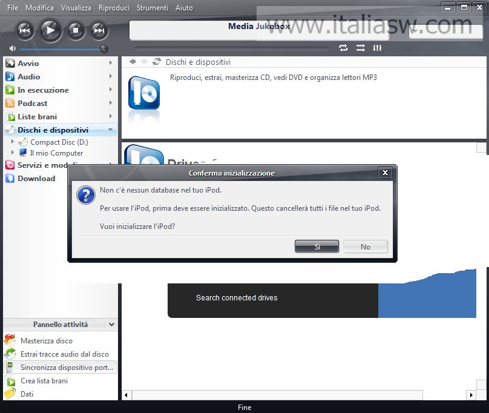
Task: Expand the In esecuzione submenu arrow
Action: point(110,90)
